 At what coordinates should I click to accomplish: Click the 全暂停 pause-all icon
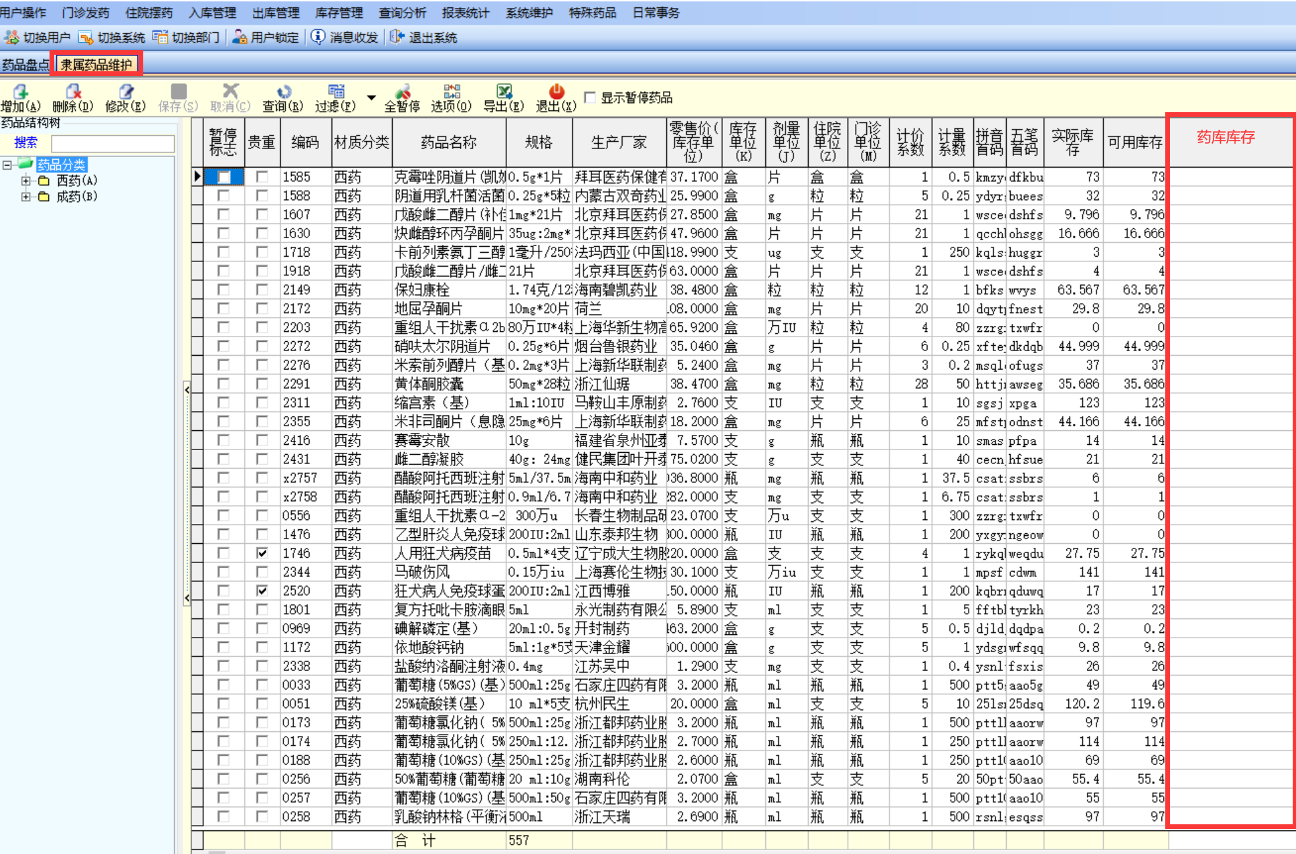tap(402, 92)
